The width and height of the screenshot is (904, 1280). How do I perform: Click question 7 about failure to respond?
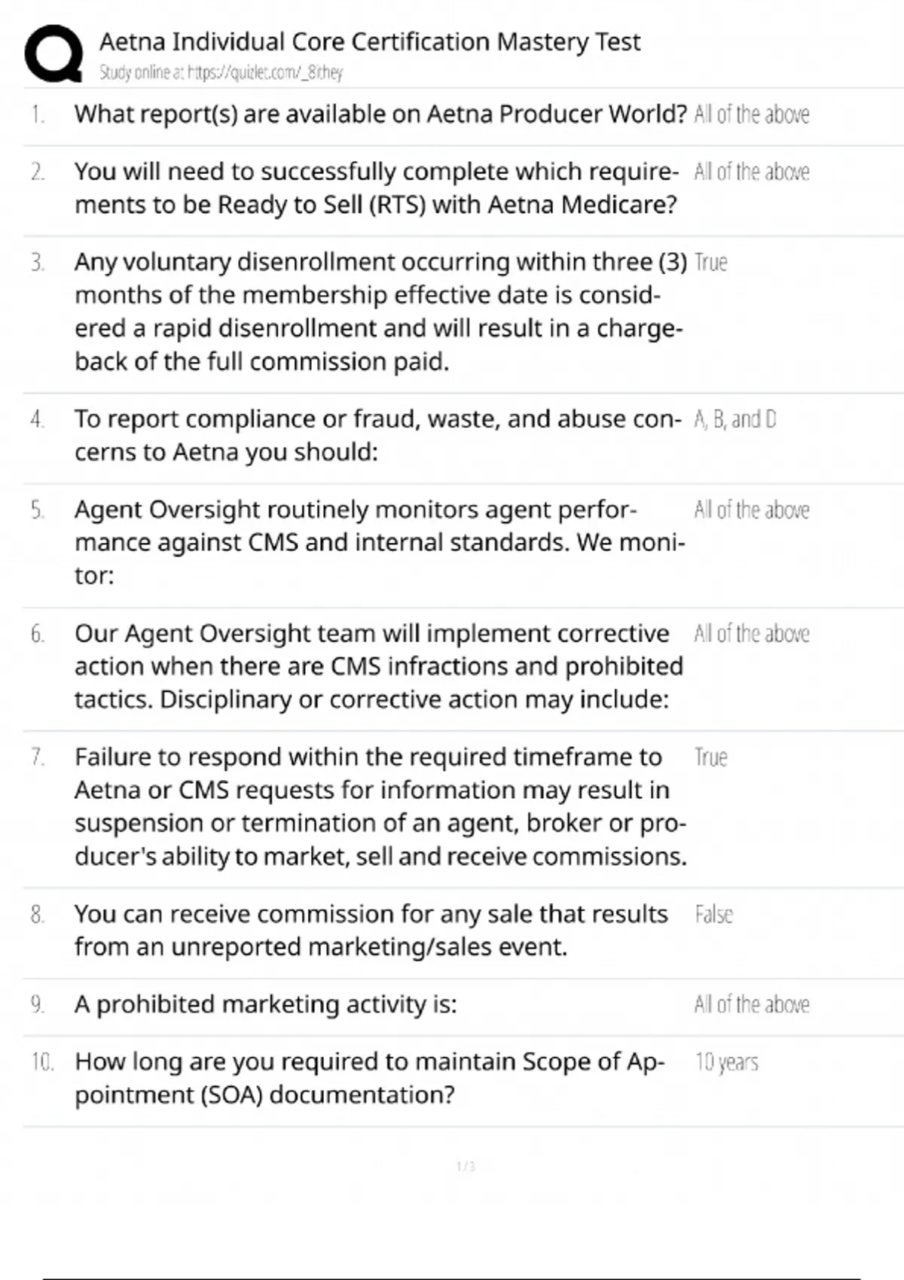tap(380, 806)
